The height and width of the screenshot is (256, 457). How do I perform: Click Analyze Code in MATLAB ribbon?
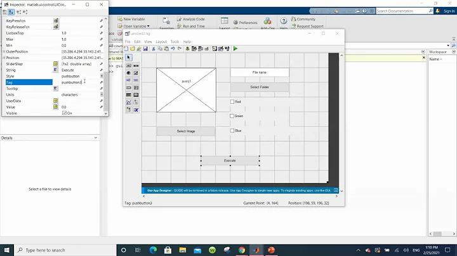click(x=190, y=19)
